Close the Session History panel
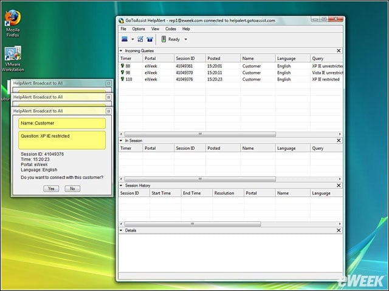389x291 pixels. click(x=339, y=186)
